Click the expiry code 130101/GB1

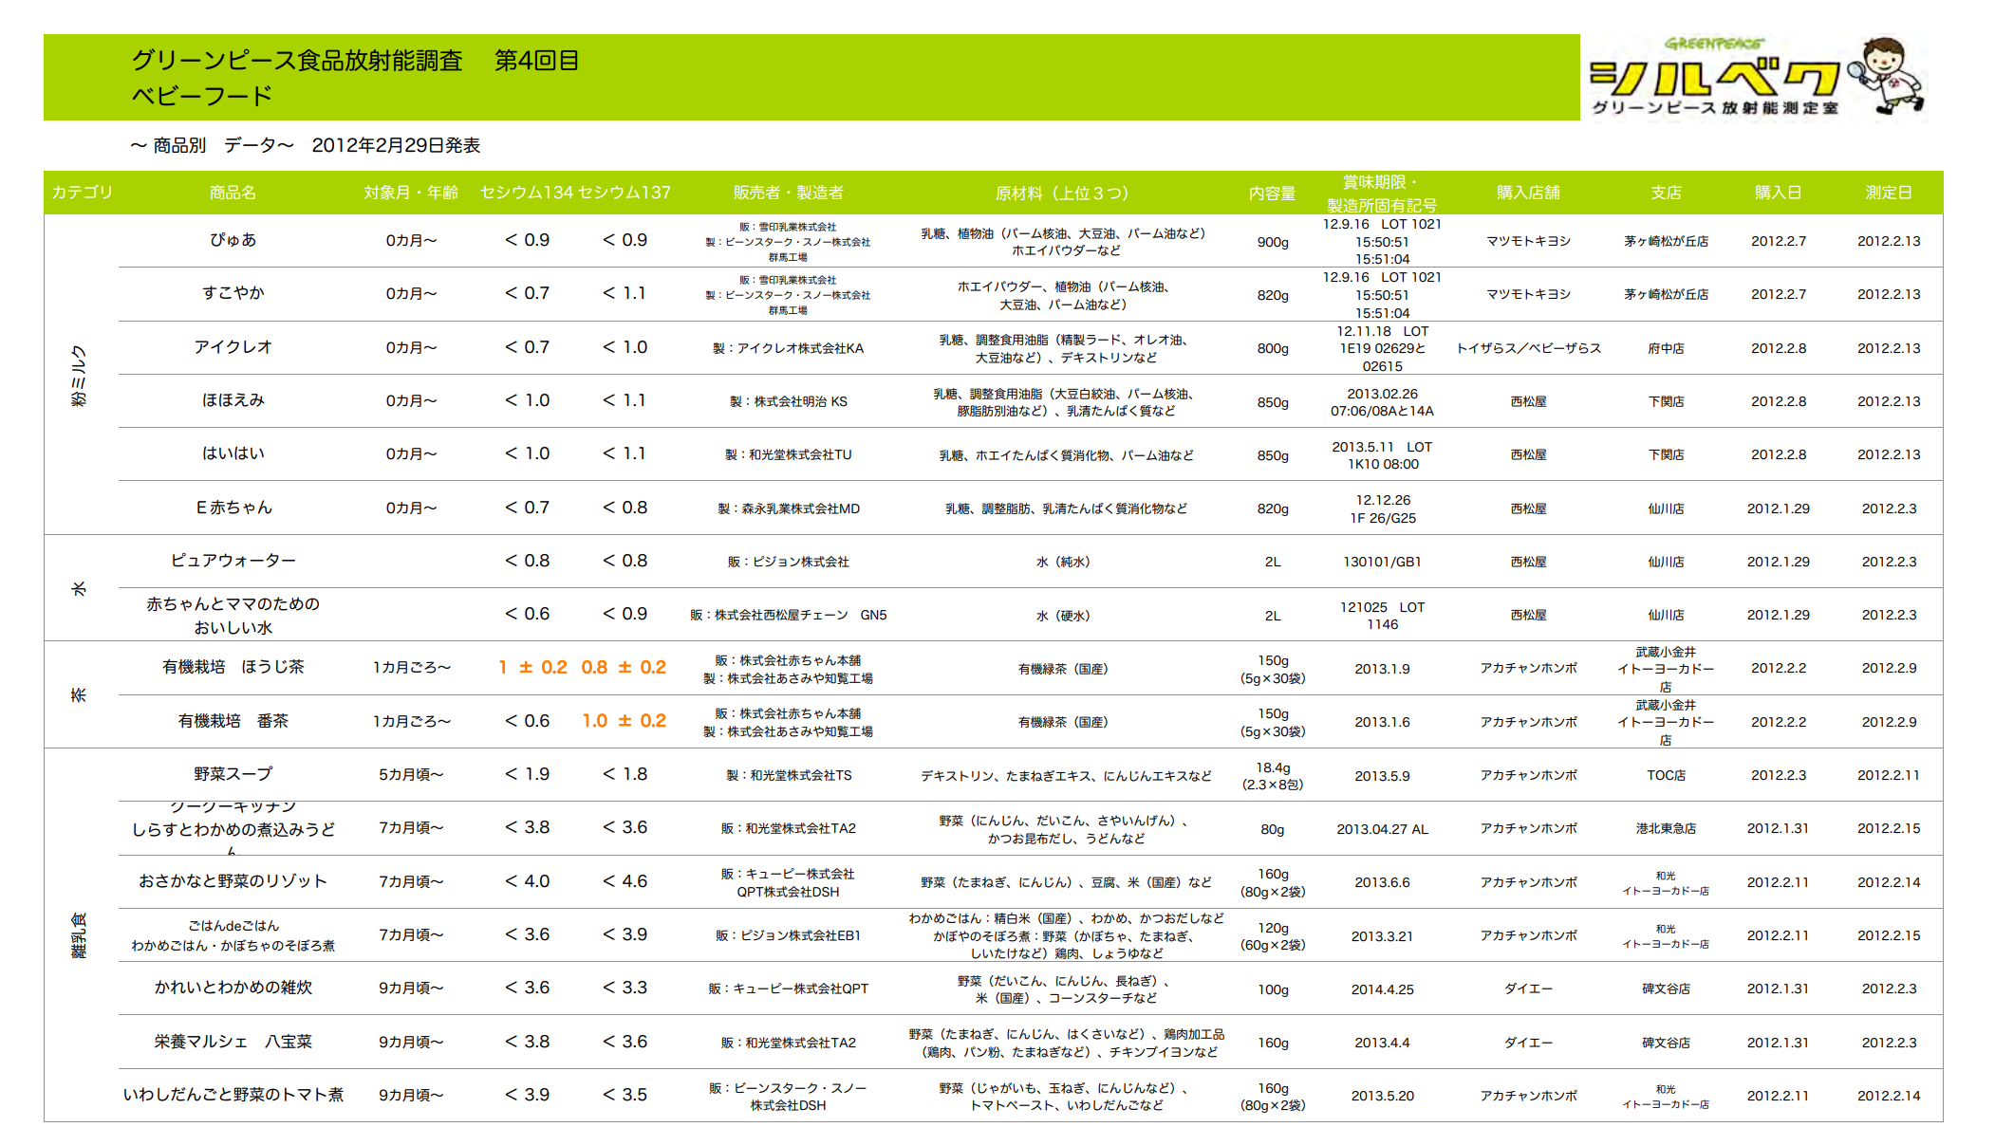click(x=1382, y=562)
